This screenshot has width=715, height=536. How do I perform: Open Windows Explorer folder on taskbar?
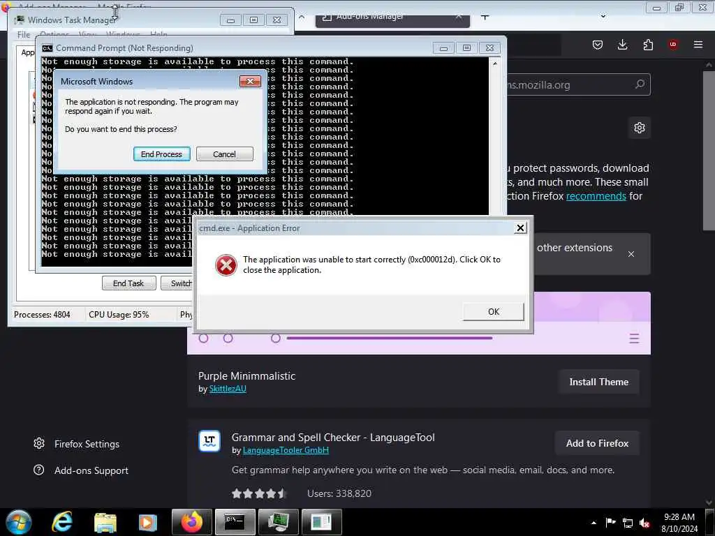pyautogui.click(x=105, y=522)
